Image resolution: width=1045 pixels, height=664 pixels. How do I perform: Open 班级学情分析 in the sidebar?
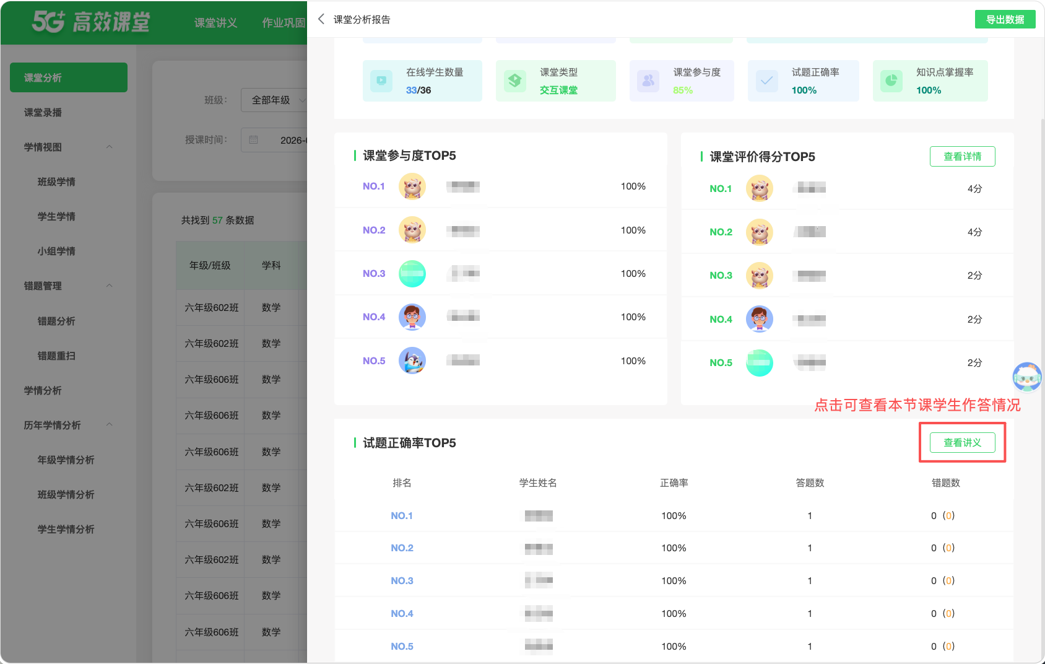[66, 494]
